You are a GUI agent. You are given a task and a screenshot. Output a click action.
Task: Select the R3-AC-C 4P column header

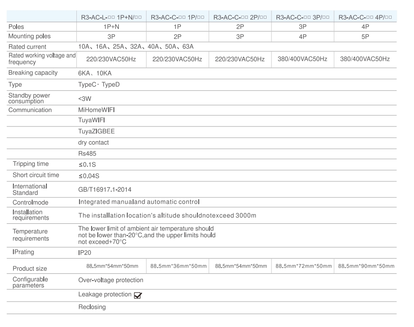pos(365,17)
